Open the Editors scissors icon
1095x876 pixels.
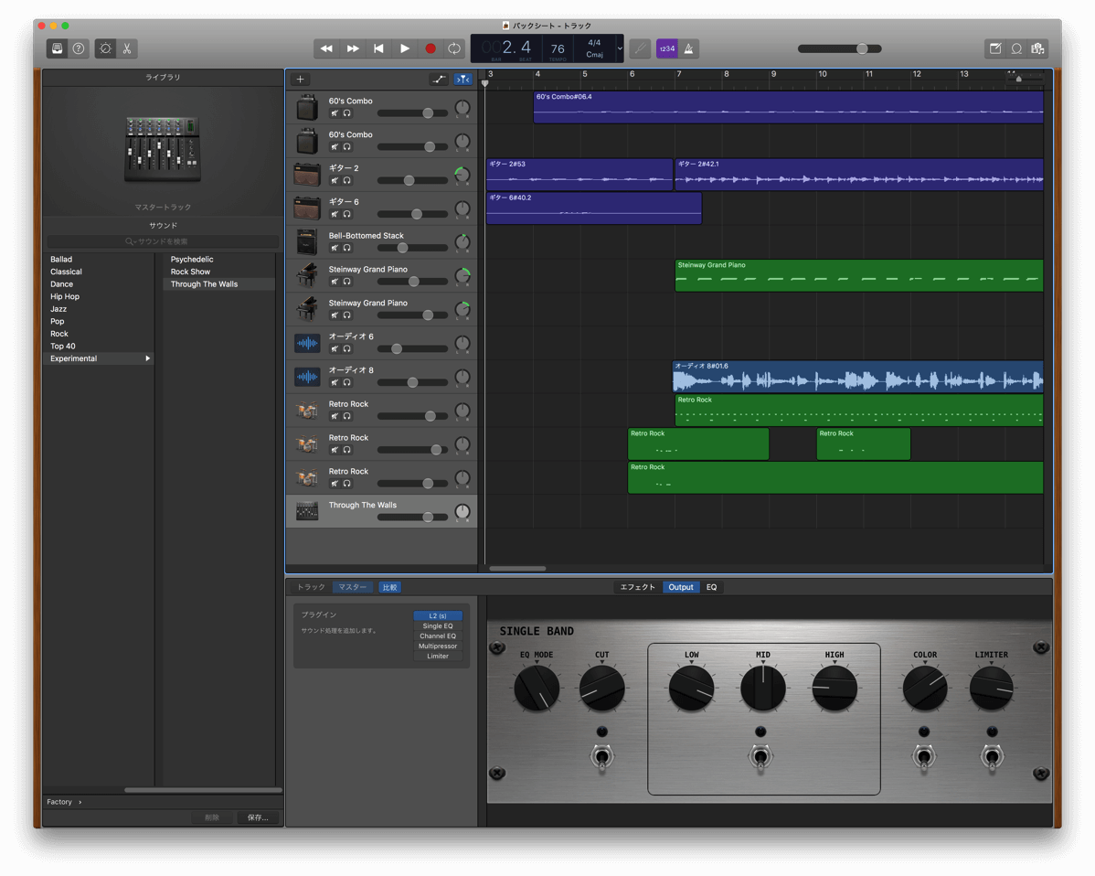[126, 48]
